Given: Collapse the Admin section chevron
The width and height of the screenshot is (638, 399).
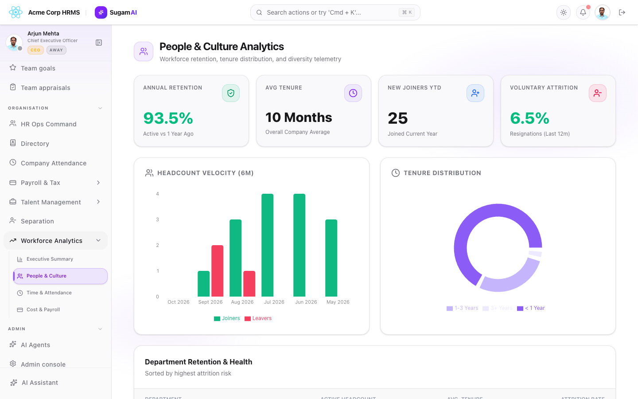Looking at the screenshot, I should pos(100,329).
